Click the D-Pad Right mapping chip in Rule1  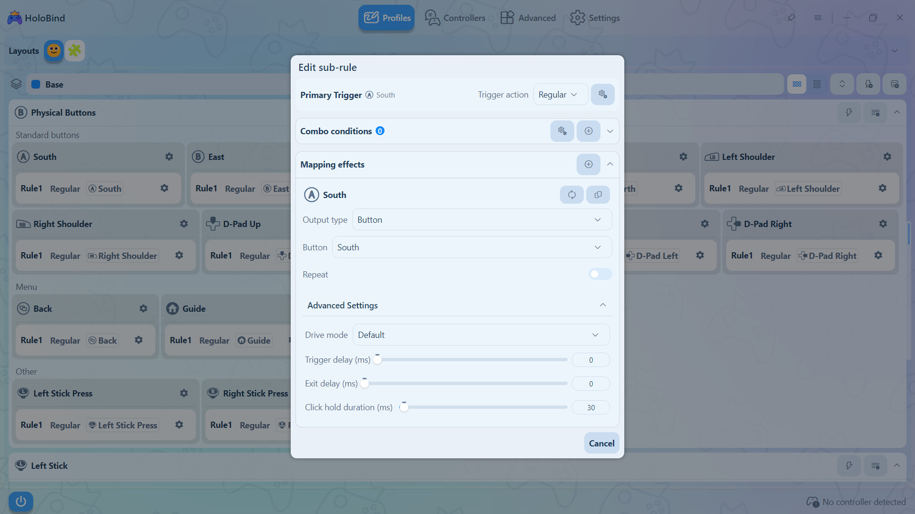coord(827,256)
